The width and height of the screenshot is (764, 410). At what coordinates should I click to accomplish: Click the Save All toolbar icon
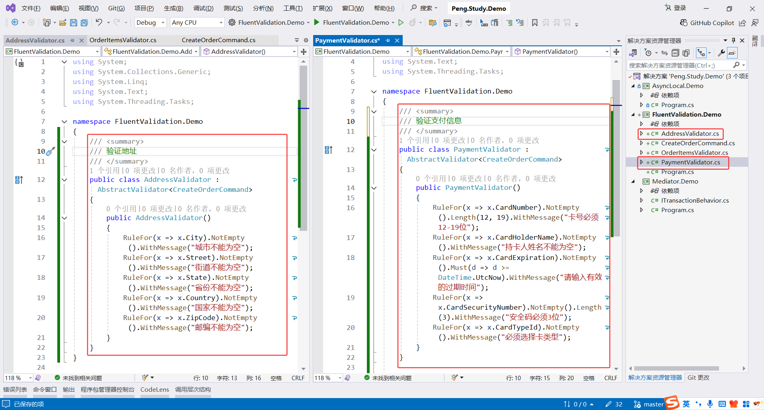coord(84,23)
